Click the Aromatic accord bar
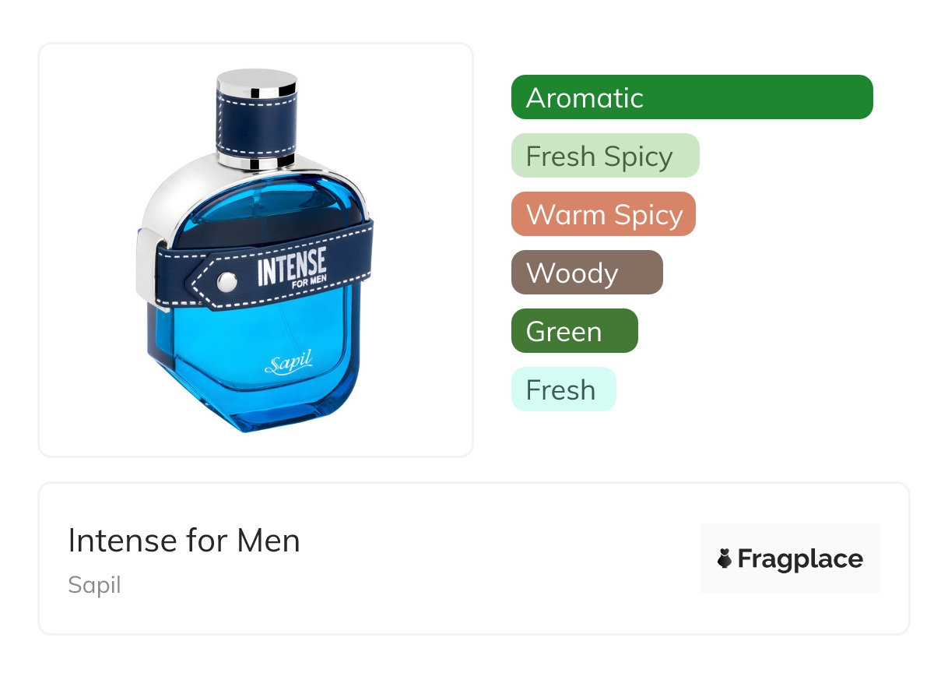The width and height of the screenshot is (948, 673). [x=692, y=97]
